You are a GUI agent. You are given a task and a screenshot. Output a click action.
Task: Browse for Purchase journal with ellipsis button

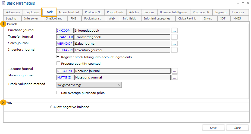click(174, 31)
